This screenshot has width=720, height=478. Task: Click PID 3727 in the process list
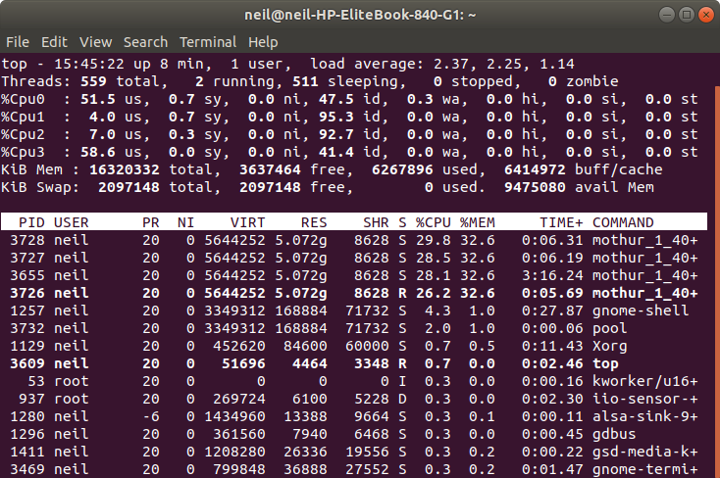27,258
